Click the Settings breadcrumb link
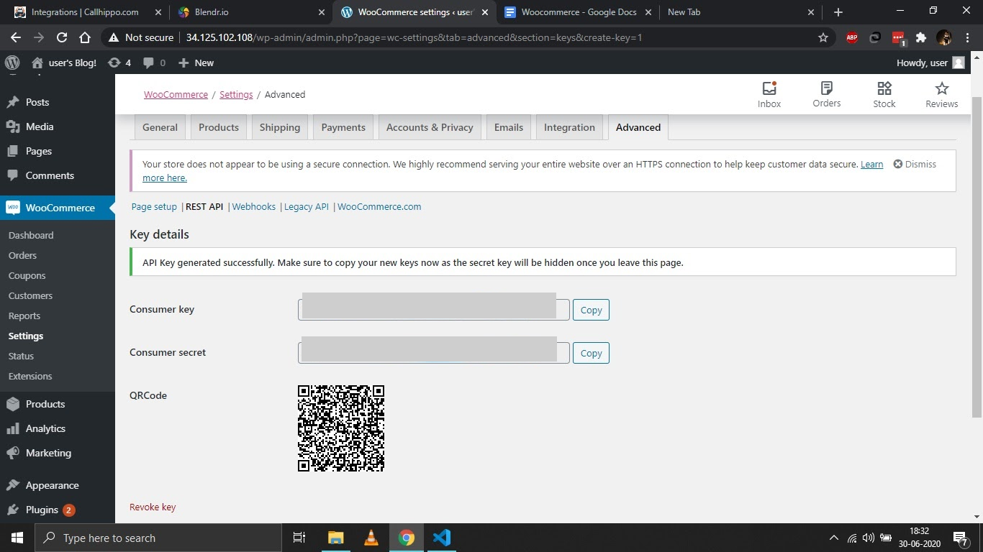 click(x=236, y=94)
